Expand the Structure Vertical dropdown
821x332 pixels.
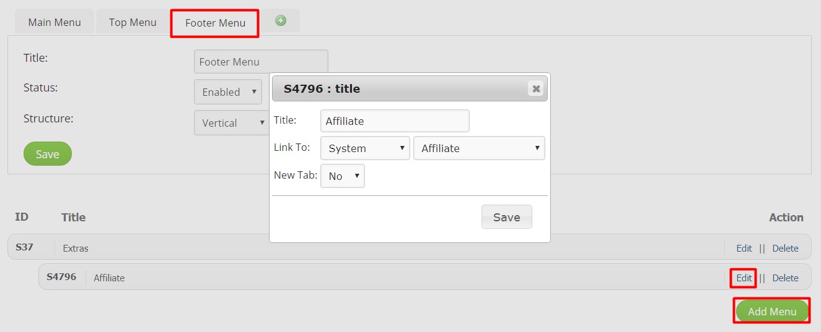(230, 122)
